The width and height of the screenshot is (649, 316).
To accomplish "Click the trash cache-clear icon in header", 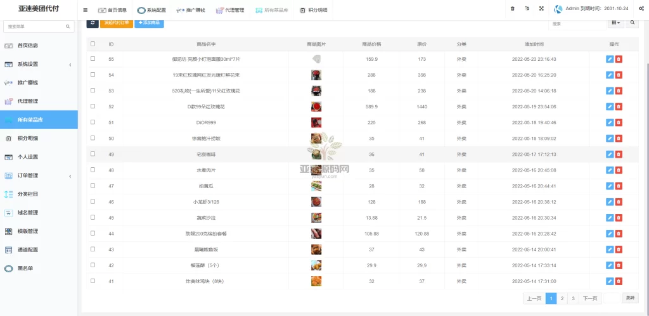I will pyautogui.click(x=512, y=9).
